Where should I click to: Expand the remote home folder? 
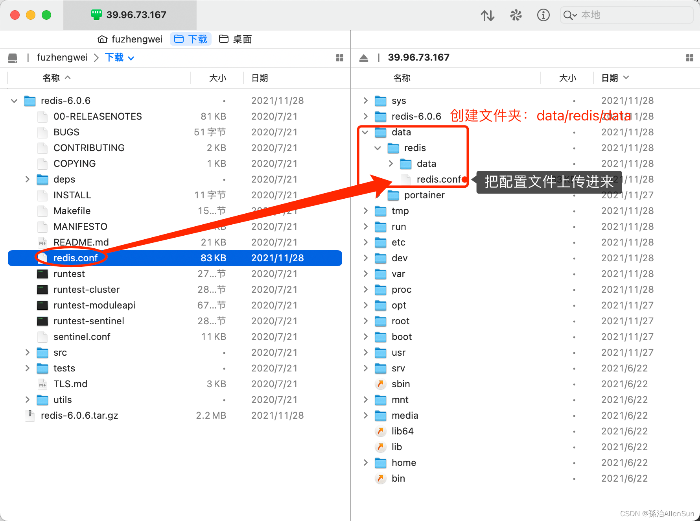click(365, 463)
